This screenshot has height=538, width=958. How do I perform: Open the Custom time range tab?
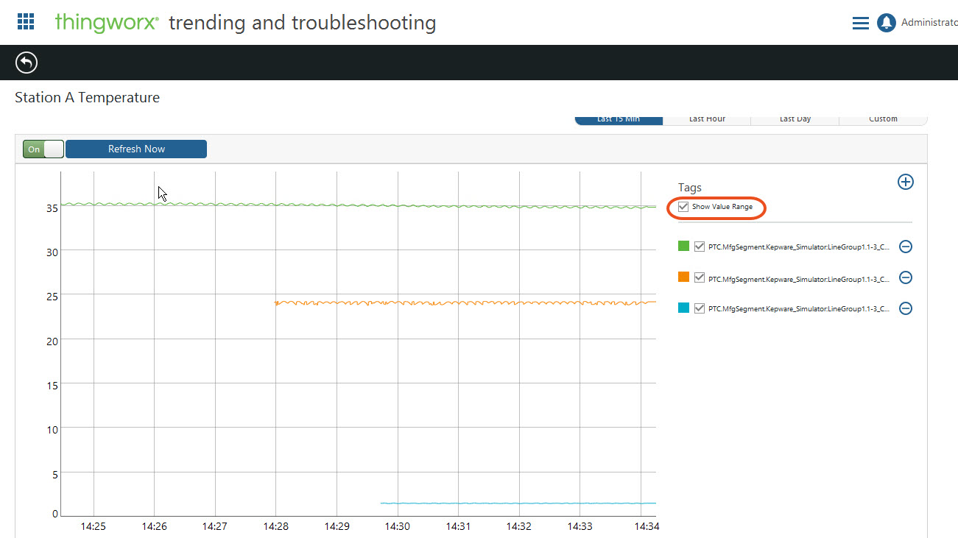point(883,118)
